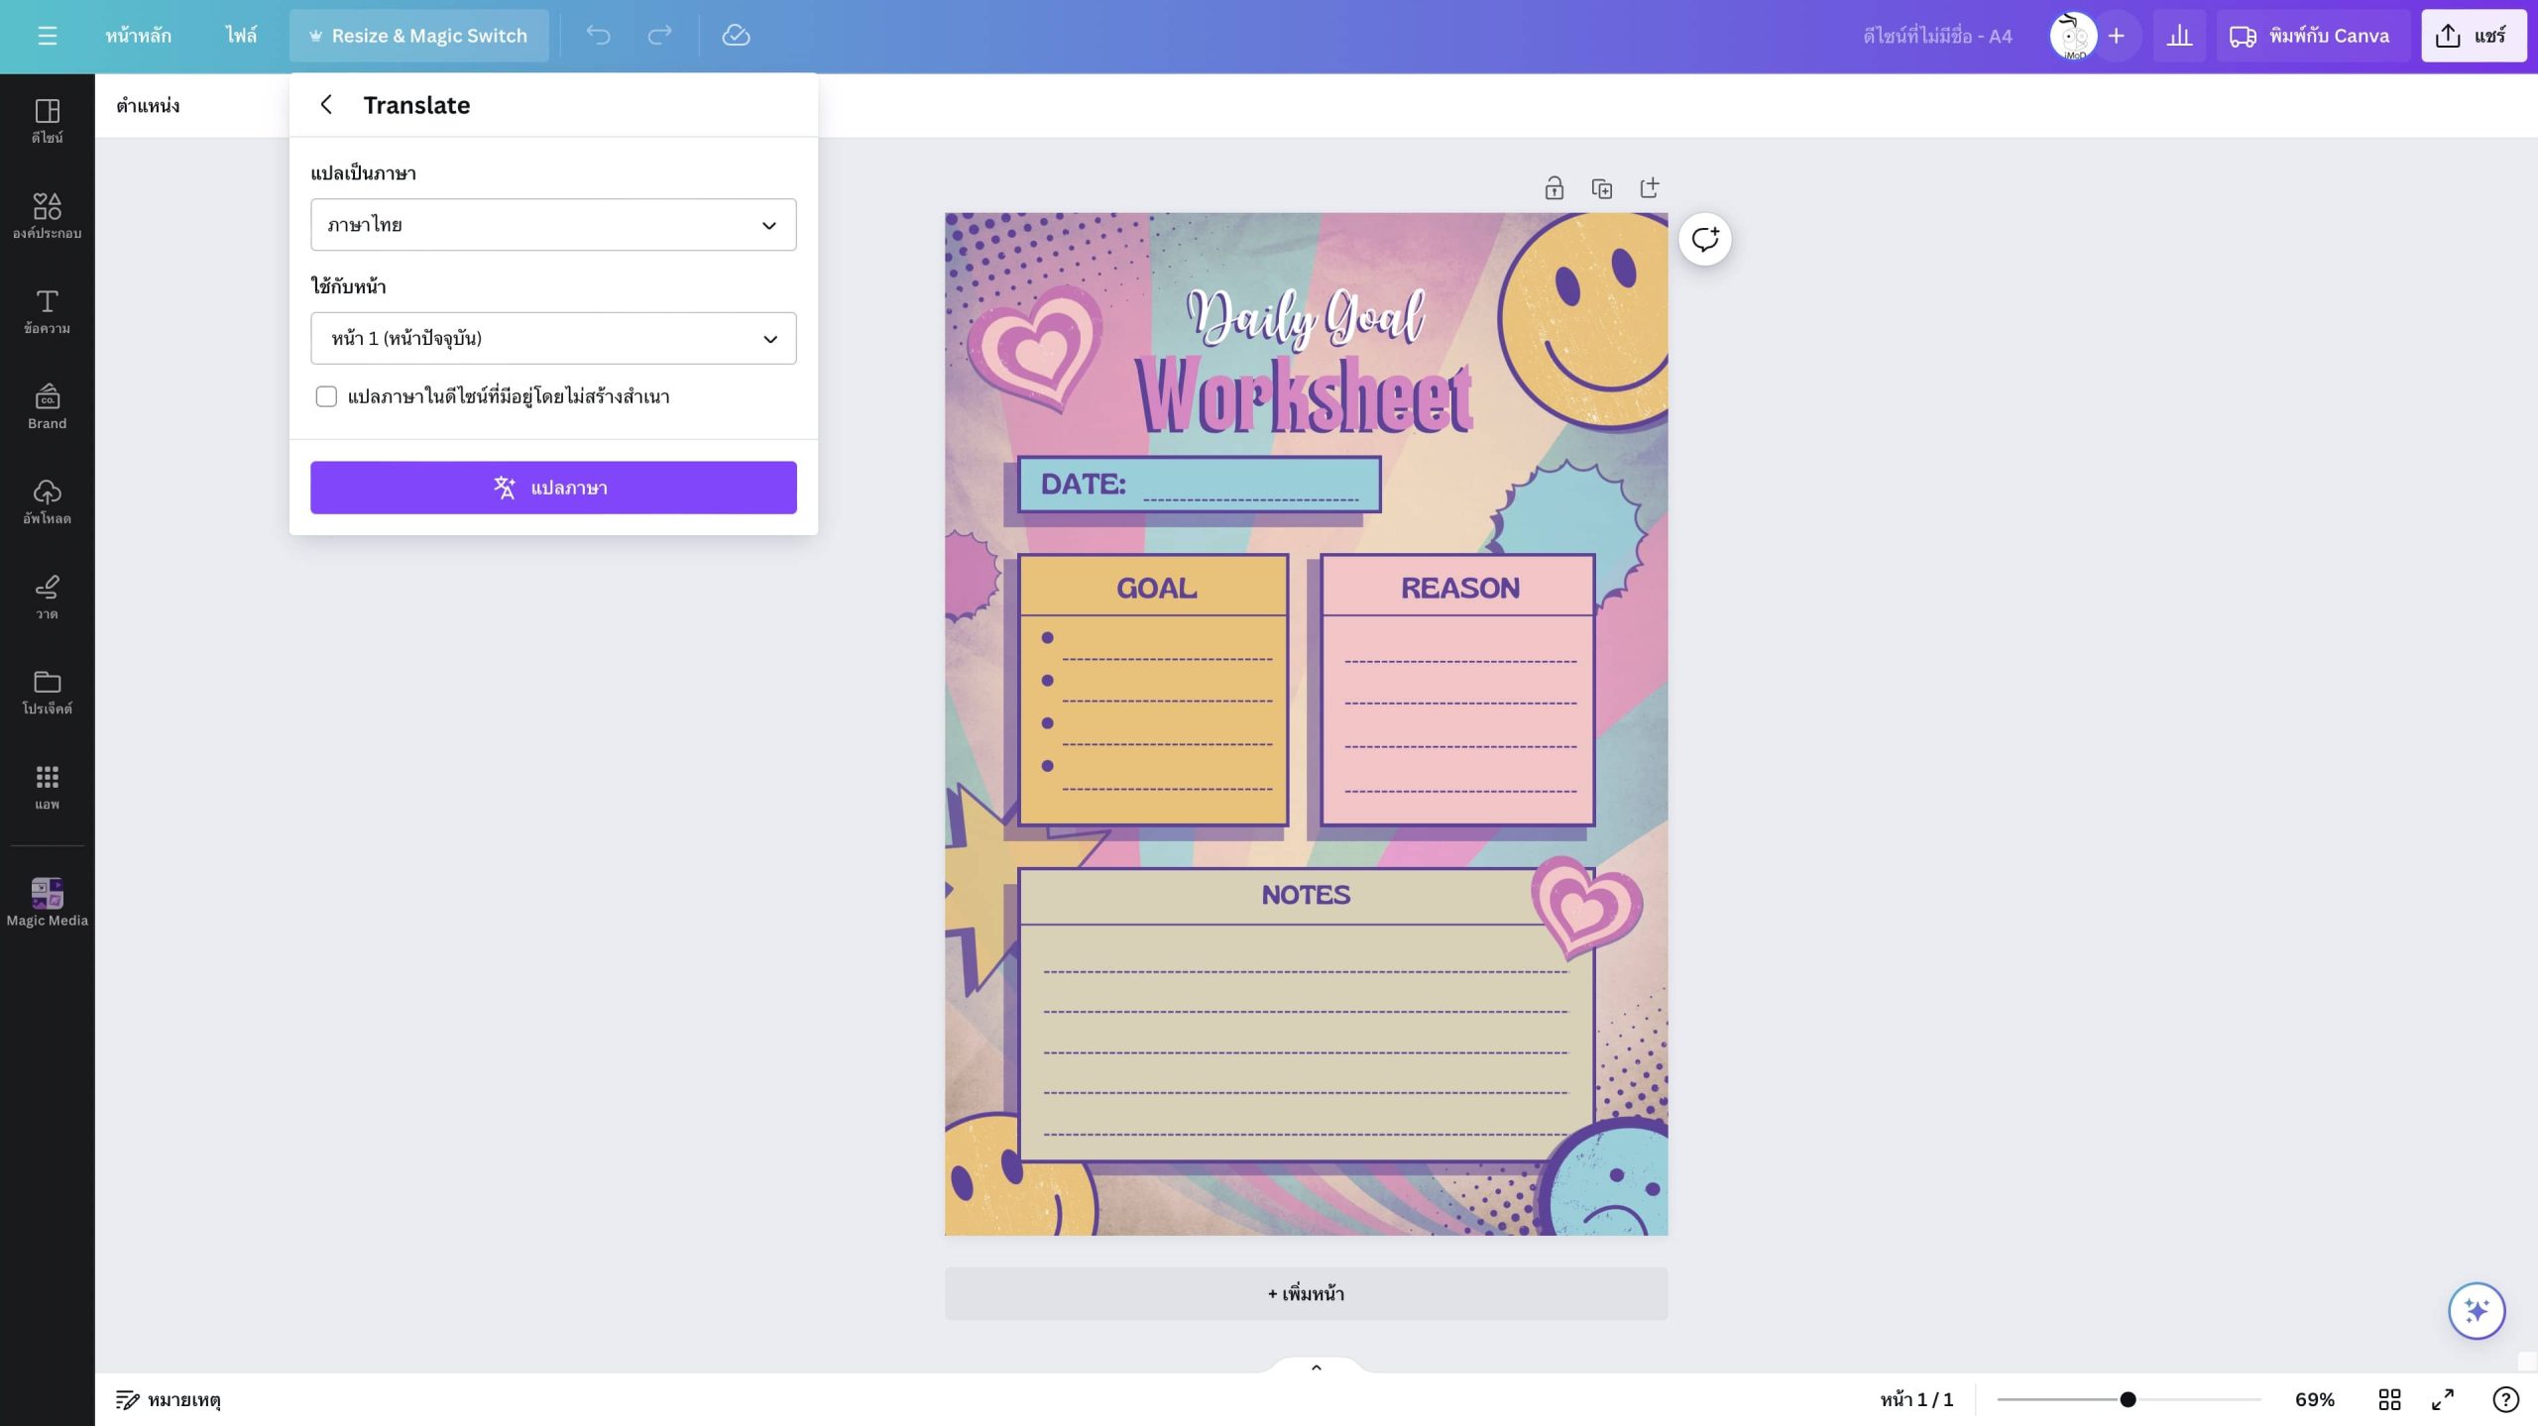
Task: Click the lock page icon
Action: [1554, 188]
